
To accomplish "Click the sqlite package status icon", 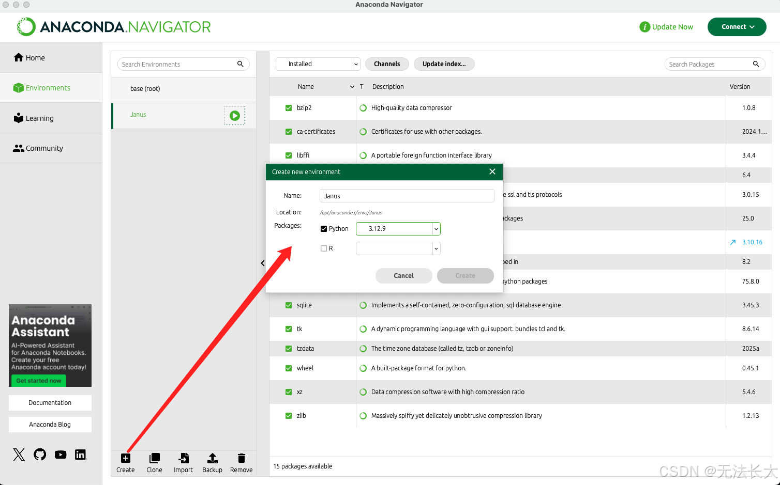I will click(363, 305).
